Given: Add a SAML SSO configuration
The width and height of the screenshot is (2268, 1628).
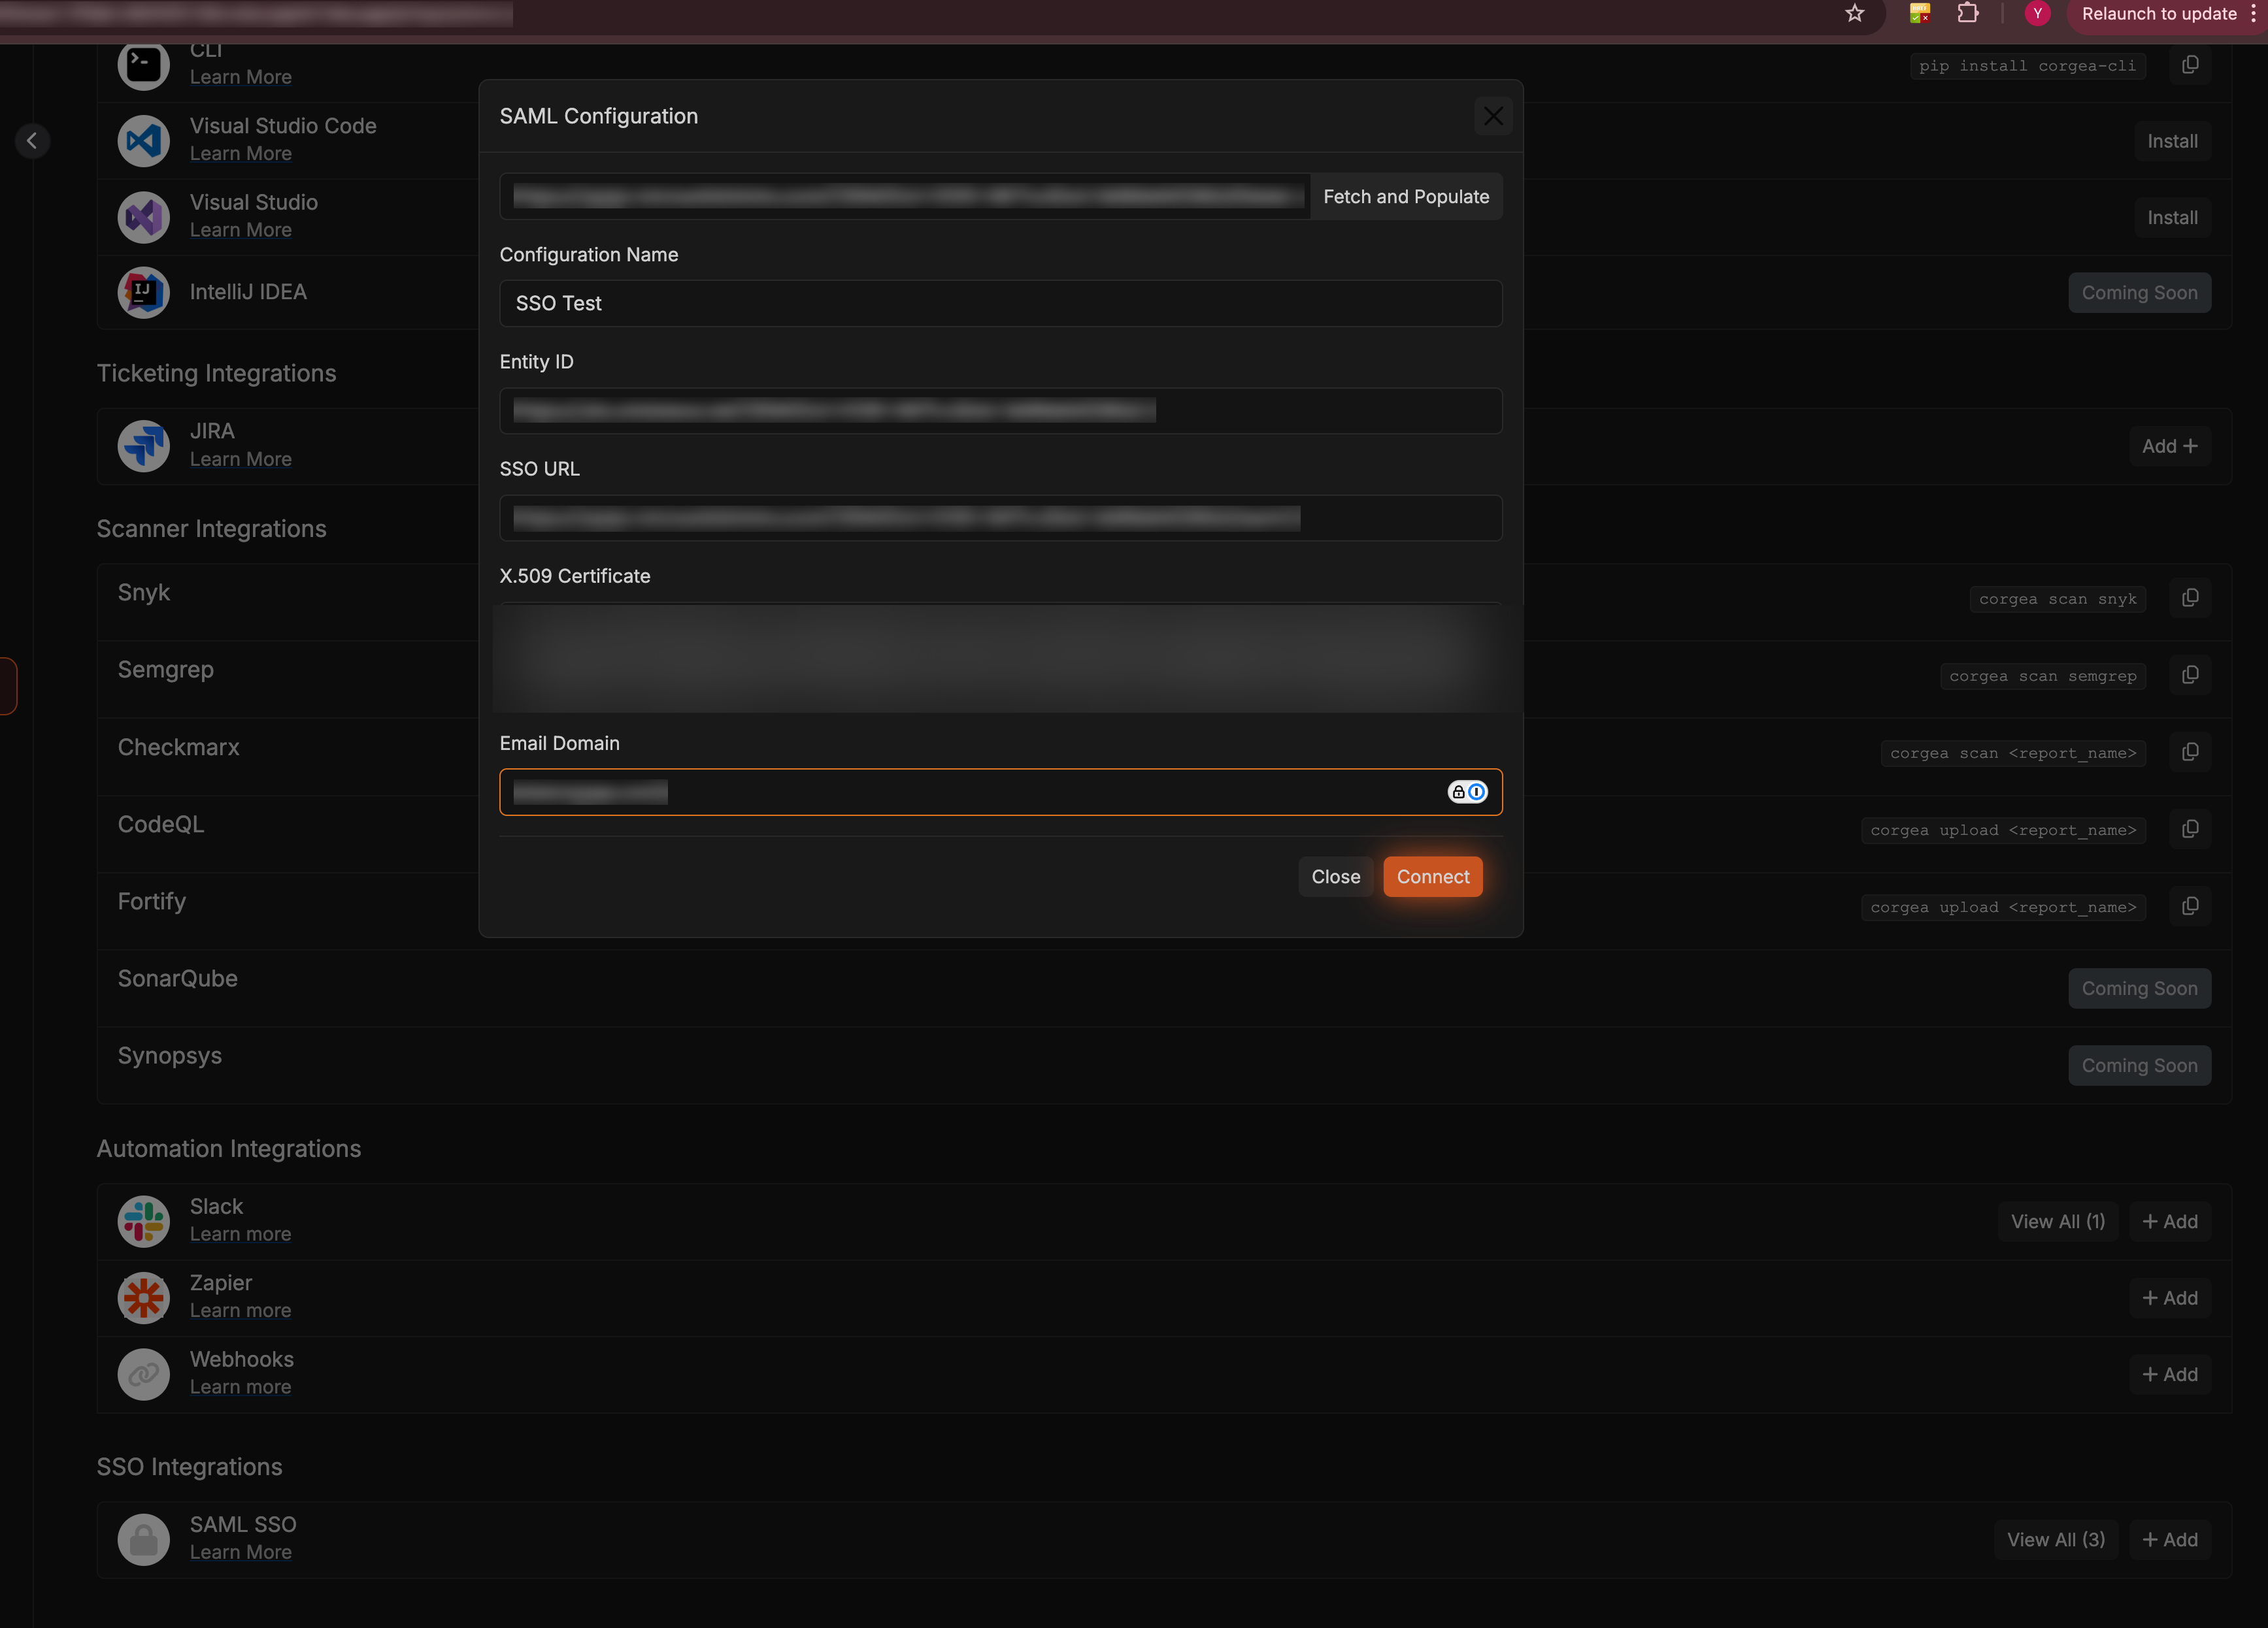Looking at the screenshot, I should [2169, 1539].
